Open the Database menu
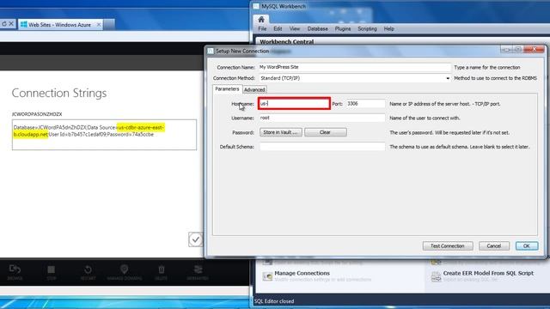The image size is (550, 309). [x=317, y=28]
